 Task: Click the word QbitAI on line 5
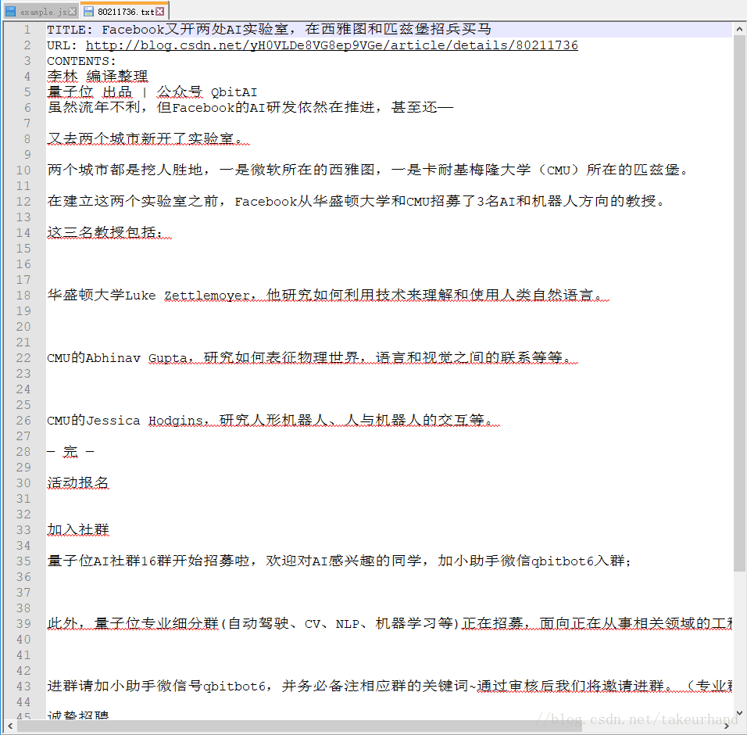click(234, 92)
